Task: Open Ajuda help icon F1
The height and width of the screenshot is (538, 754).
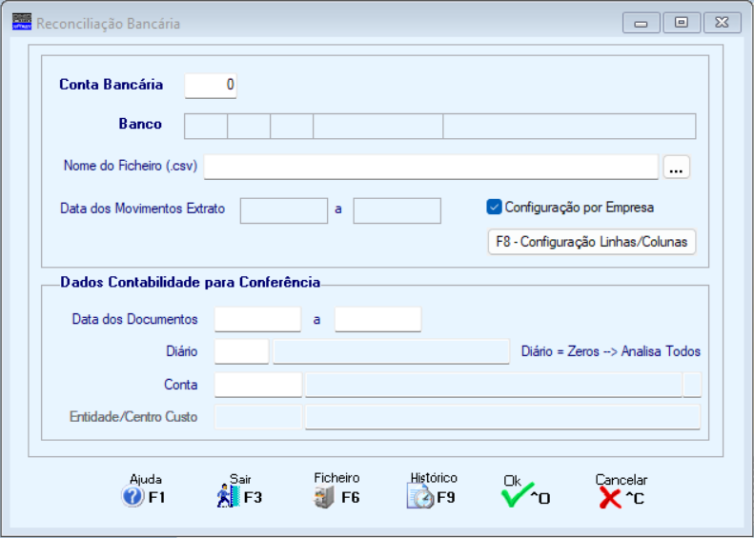Action: point(132,496)
